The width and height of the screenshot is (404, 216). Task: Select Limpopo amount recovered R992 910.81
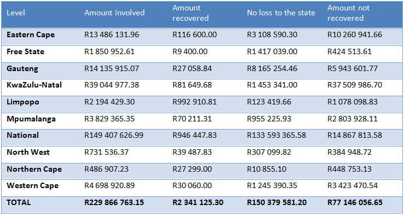[x=194, y=102]
